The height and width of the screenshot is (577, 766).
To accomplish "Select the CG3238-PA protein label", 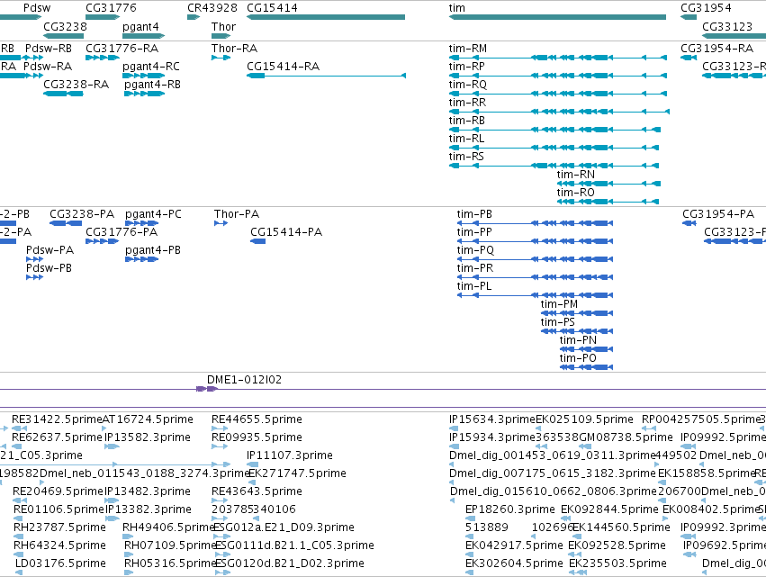I will [82, 214].
